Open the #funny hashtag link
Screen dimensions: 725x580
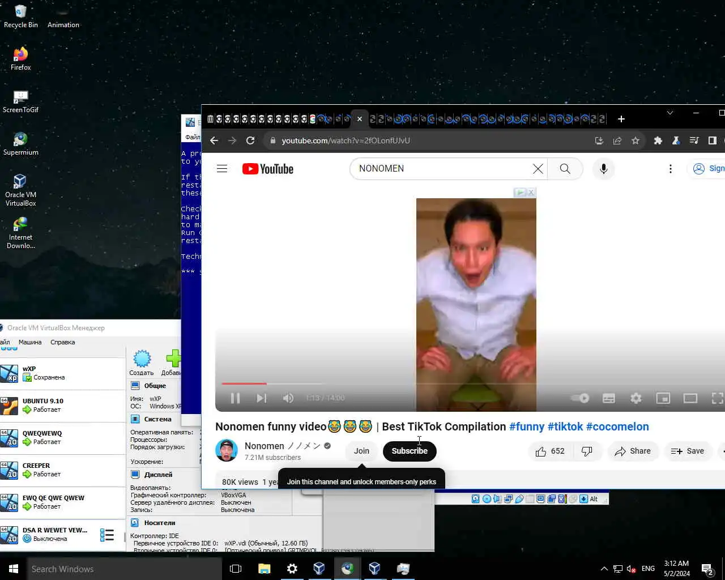click(527, 427)
